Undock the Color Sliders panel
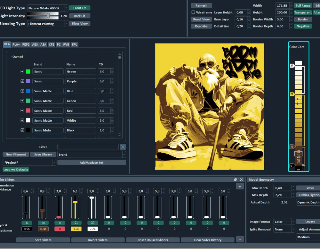The width and height of the screenshot is (320, 249). (x=235, y=180)
